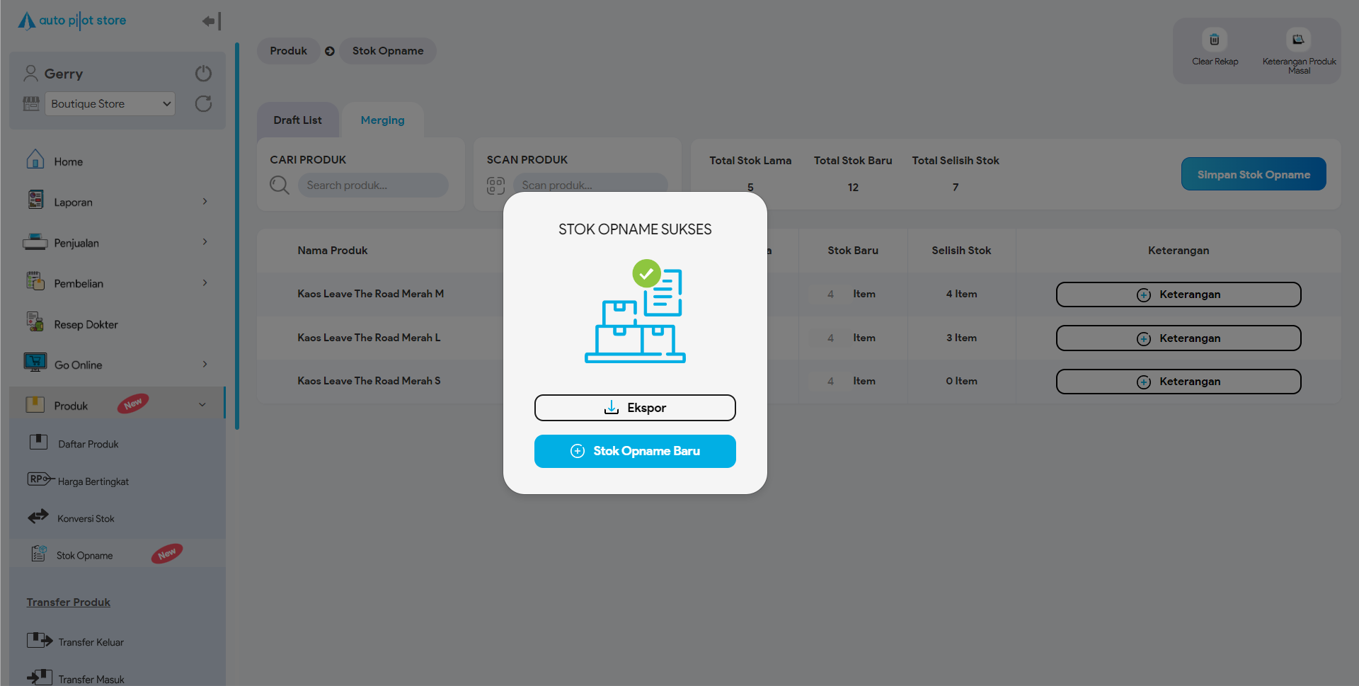Screen dimensions: 1359x686
Task: Click the Simpan Stok Opname button
Action: [1253, 174]
